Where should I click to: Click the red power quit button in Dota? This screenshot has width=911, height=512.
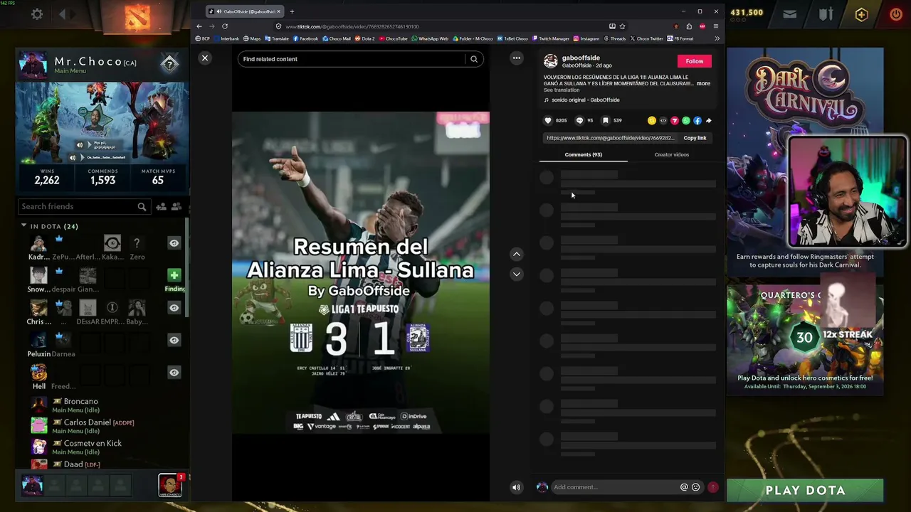896,14
